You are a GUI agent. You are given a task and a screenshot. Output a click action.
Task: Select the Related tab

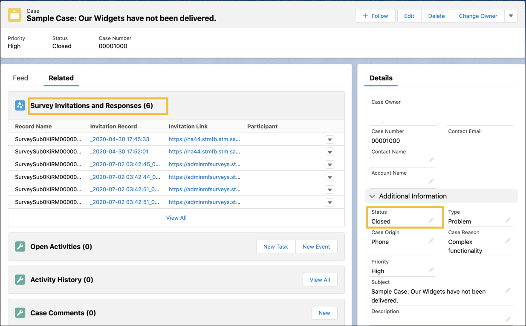point(61,78)
